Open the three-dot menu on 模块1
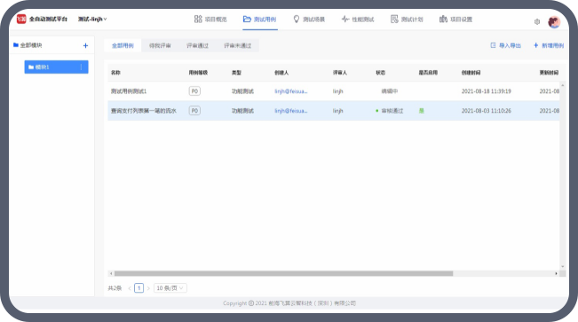Viewport: 578px width, 322px height. click(81, 67)
